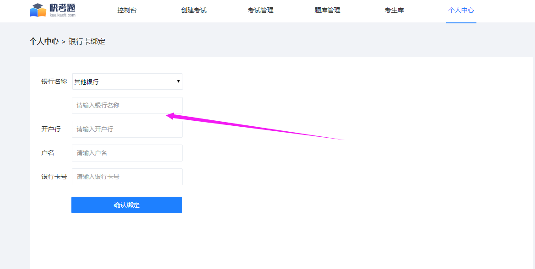Open 考试管理 in the top navigation
This screenshot has width=535, height=269.
click(x=261, y=10)
